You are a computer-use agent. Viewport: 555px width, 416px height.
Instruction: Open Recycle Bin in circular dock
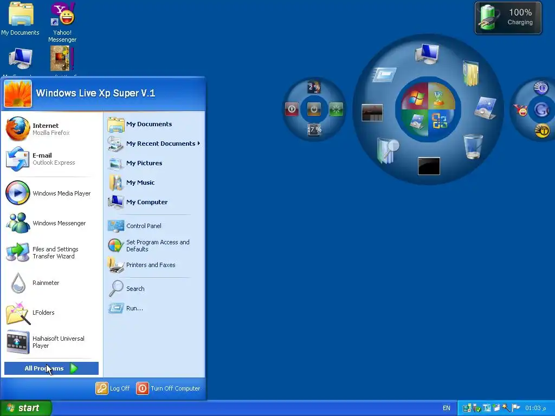473,146
